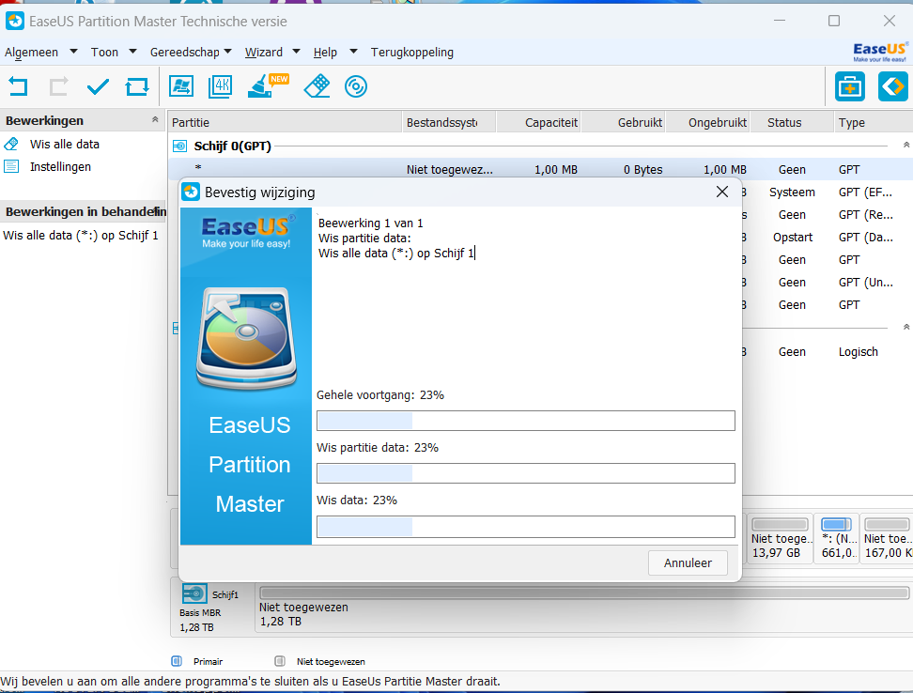Select the 13,97 GB unallocated block
Screen dimensions: 913x693
pyautogui.click(x=780, y=539)
